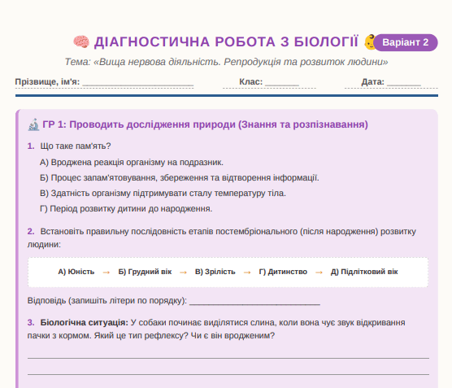The width and height of the screenshot is (452, 388).
Task: Click the title ДІАГНОСТИЧНА РОБОТА З БІОЛОГІЇ
Action: pos(226,41)
